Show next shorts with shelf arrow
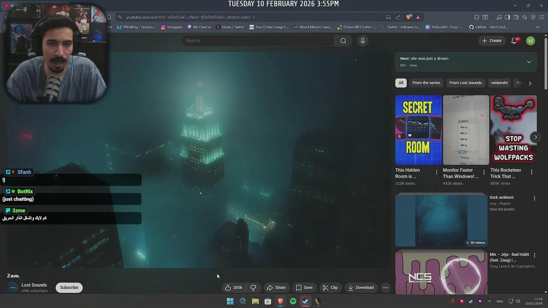 (535, 137)
